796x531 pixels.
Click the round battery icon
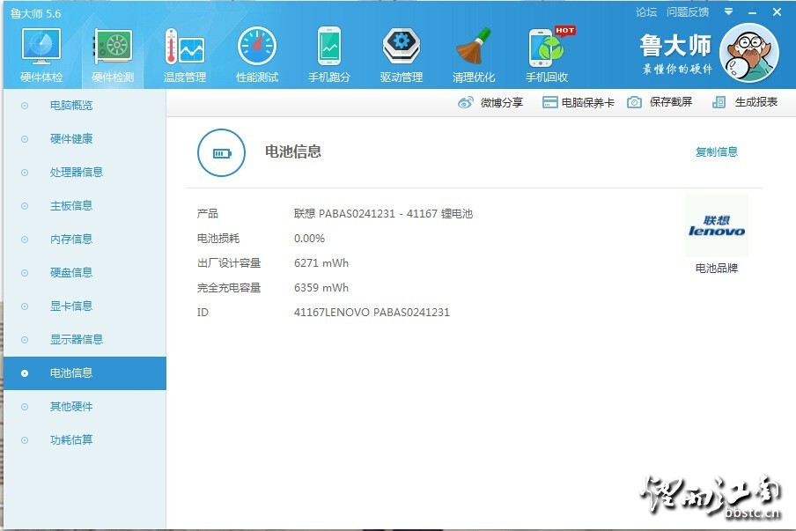pyautogui.click(x=221, y=153)
